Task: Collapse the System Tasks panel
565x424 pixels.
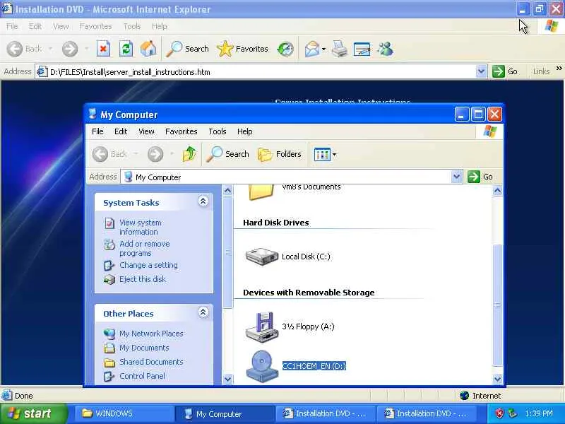Action: pos(203,201)
